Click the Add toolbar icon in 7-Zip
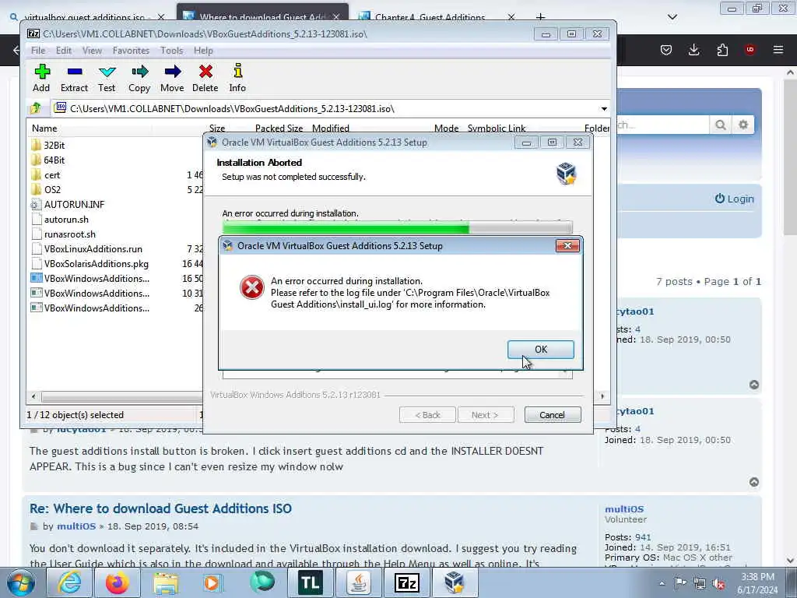Screen dimensions: 797x598 click(x=42, y=78)
